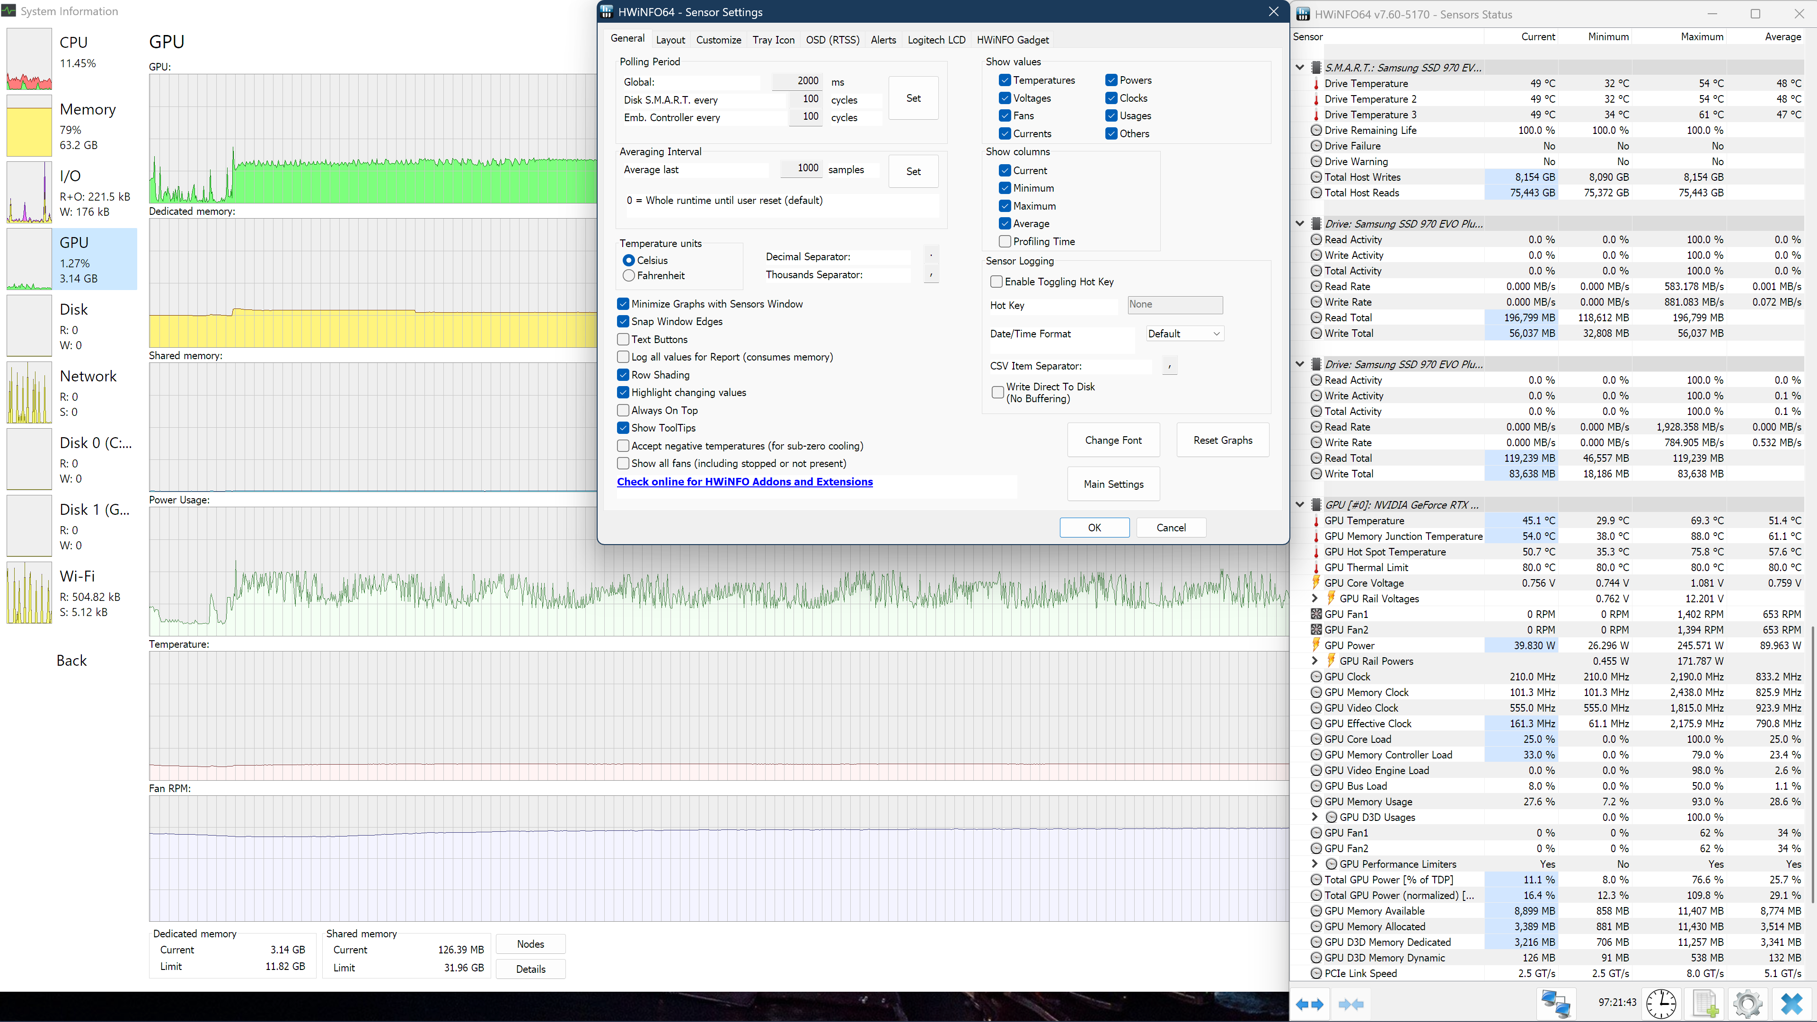Disable Row Shading checkbox
Image resolution: width=1817 pixels, height=1022 pixels.
pos(623,375)
